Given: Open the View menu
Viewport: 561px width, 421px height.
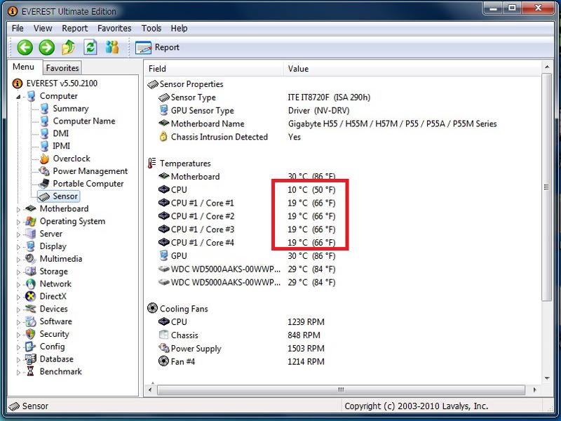Looking at the screenshot, I should point(43,28).
